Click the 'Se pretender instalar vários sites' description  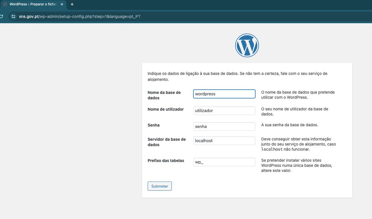pos(297,165)
